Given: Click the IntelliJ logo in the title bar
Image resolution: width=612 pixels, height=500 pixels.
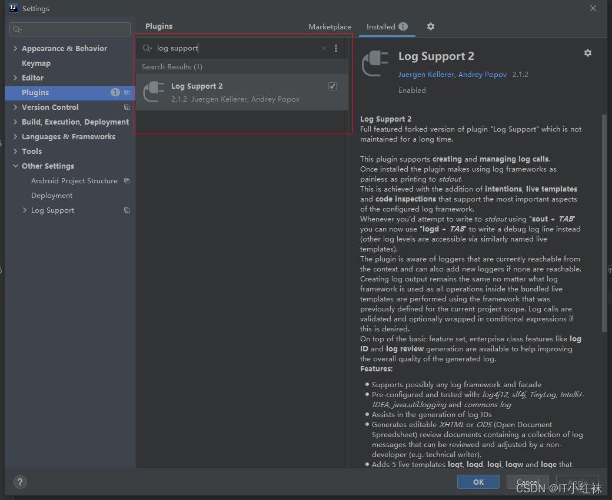Looking at the screenshot, I should click(x=14, y=8).
